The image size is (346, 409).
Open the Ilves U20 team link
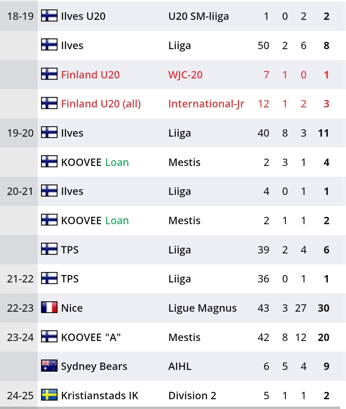click(83, 16)
